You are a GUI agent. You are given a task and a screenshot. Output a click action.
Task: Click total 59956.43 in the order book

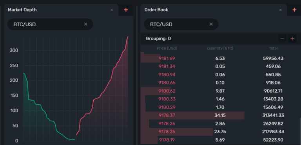click(x=273, y=58)
